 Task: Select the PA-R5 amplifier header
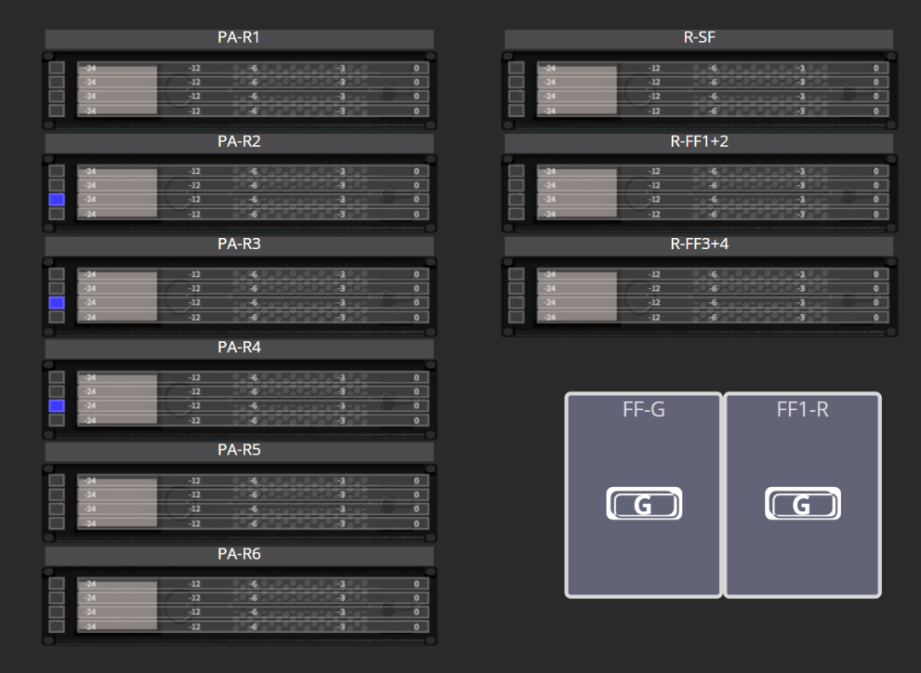(x=239, y=451)
